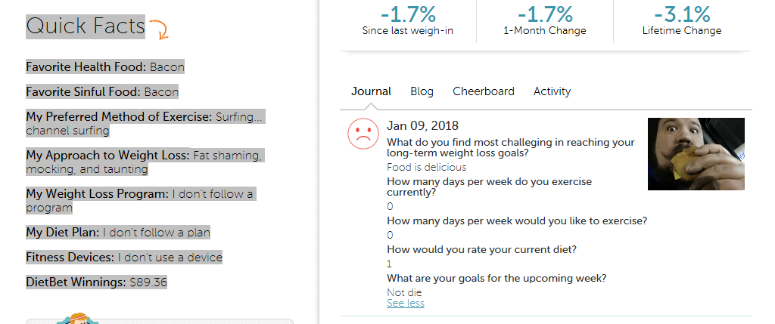The width and height of the screenshot is (775, 324).
Task: Click the upcoming week goals question text
Action: click(496, 278)
